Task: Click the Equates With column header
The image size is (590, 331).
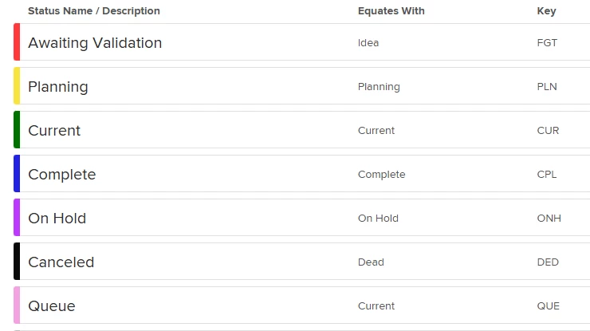Action: (x=391, y=11)
